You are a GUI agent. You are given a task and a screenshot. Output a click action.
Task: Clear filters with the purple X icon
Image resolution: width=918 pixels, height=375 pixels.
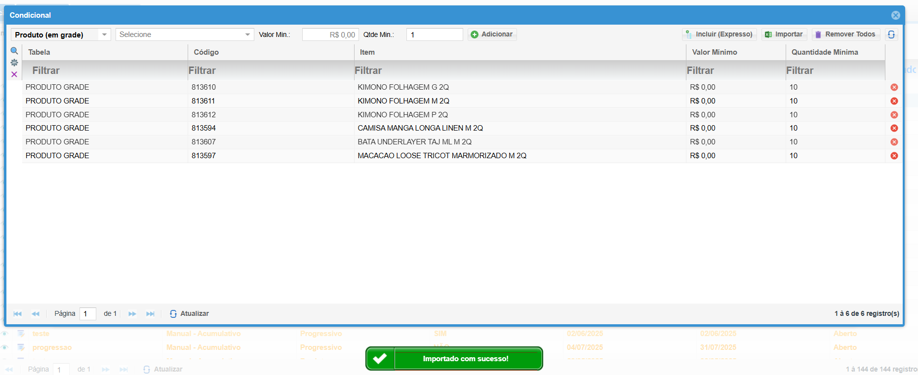click(14, 74)
